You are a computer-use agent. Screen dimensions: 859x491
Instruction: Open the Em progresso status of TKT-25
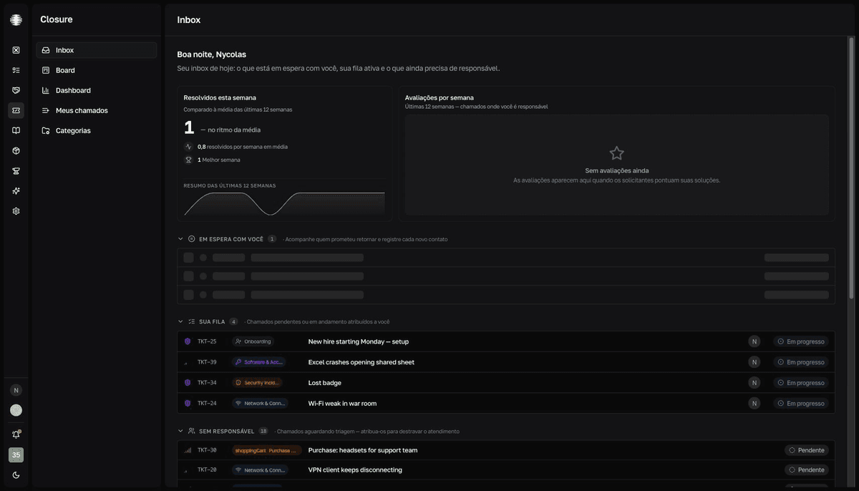[801, 341]
